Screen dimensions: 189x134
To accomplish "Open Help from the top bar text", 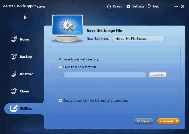I will pyautogui.click(x=156, y=6).
